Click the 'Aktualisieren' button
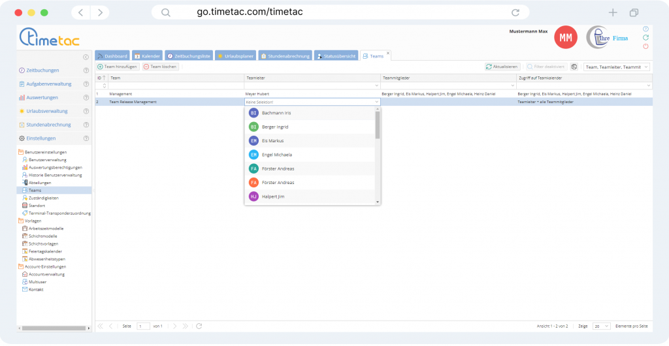 (502, 67)
